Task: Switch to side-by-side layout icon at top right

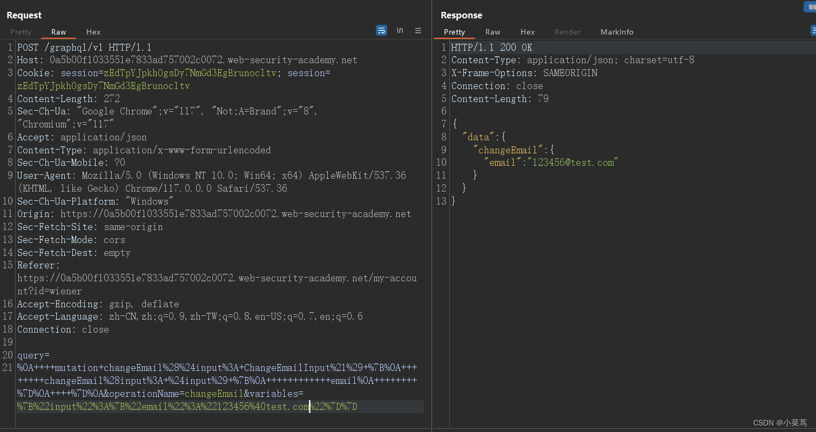Action: pos(810,6)
